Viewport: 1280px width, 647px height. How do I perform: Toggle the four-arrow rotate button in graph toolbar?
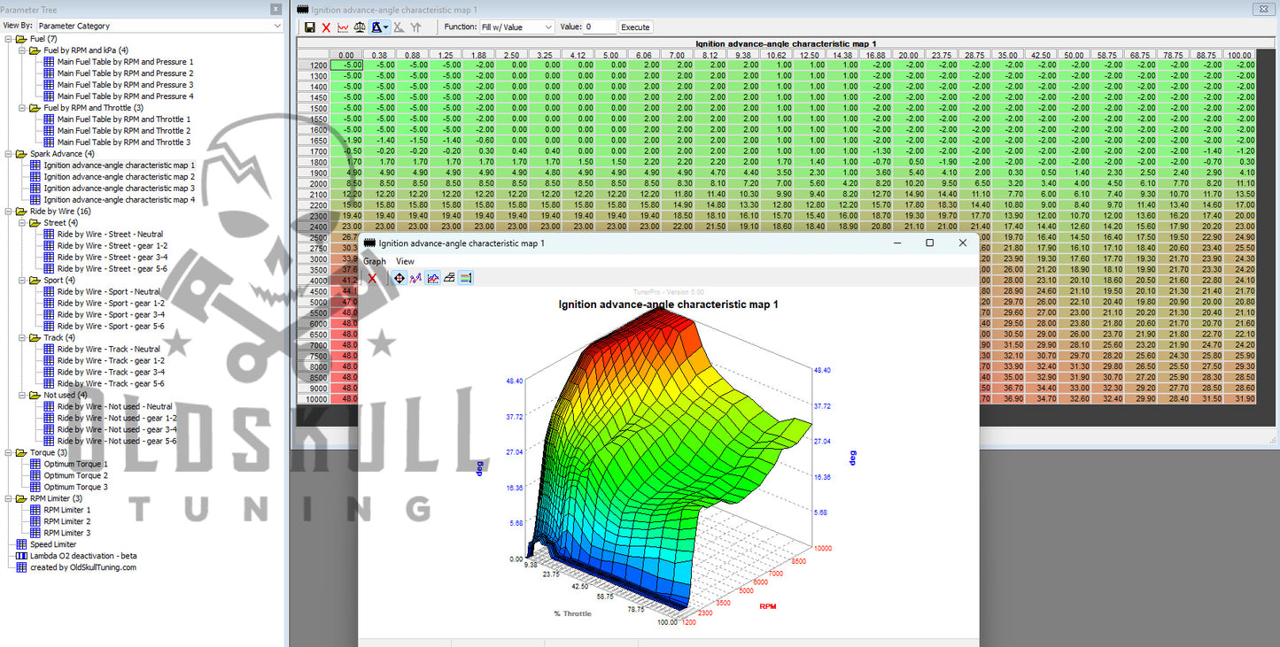click(x=399, y=278)
